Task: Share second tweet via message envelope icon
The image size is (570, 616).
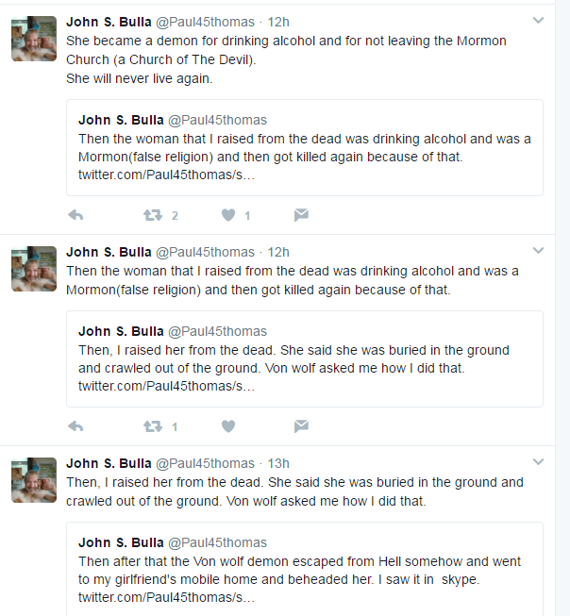Action: click(301, 426)
